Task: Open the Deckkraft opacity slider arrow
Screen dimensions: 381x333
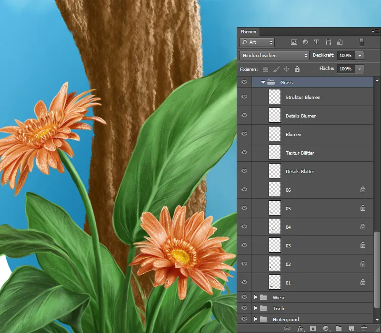Action: click(360, 56)
